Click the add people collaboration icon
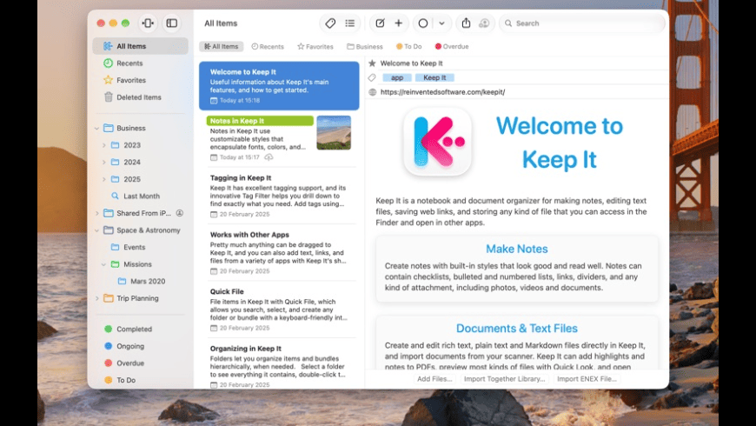 tap(484, 23)
